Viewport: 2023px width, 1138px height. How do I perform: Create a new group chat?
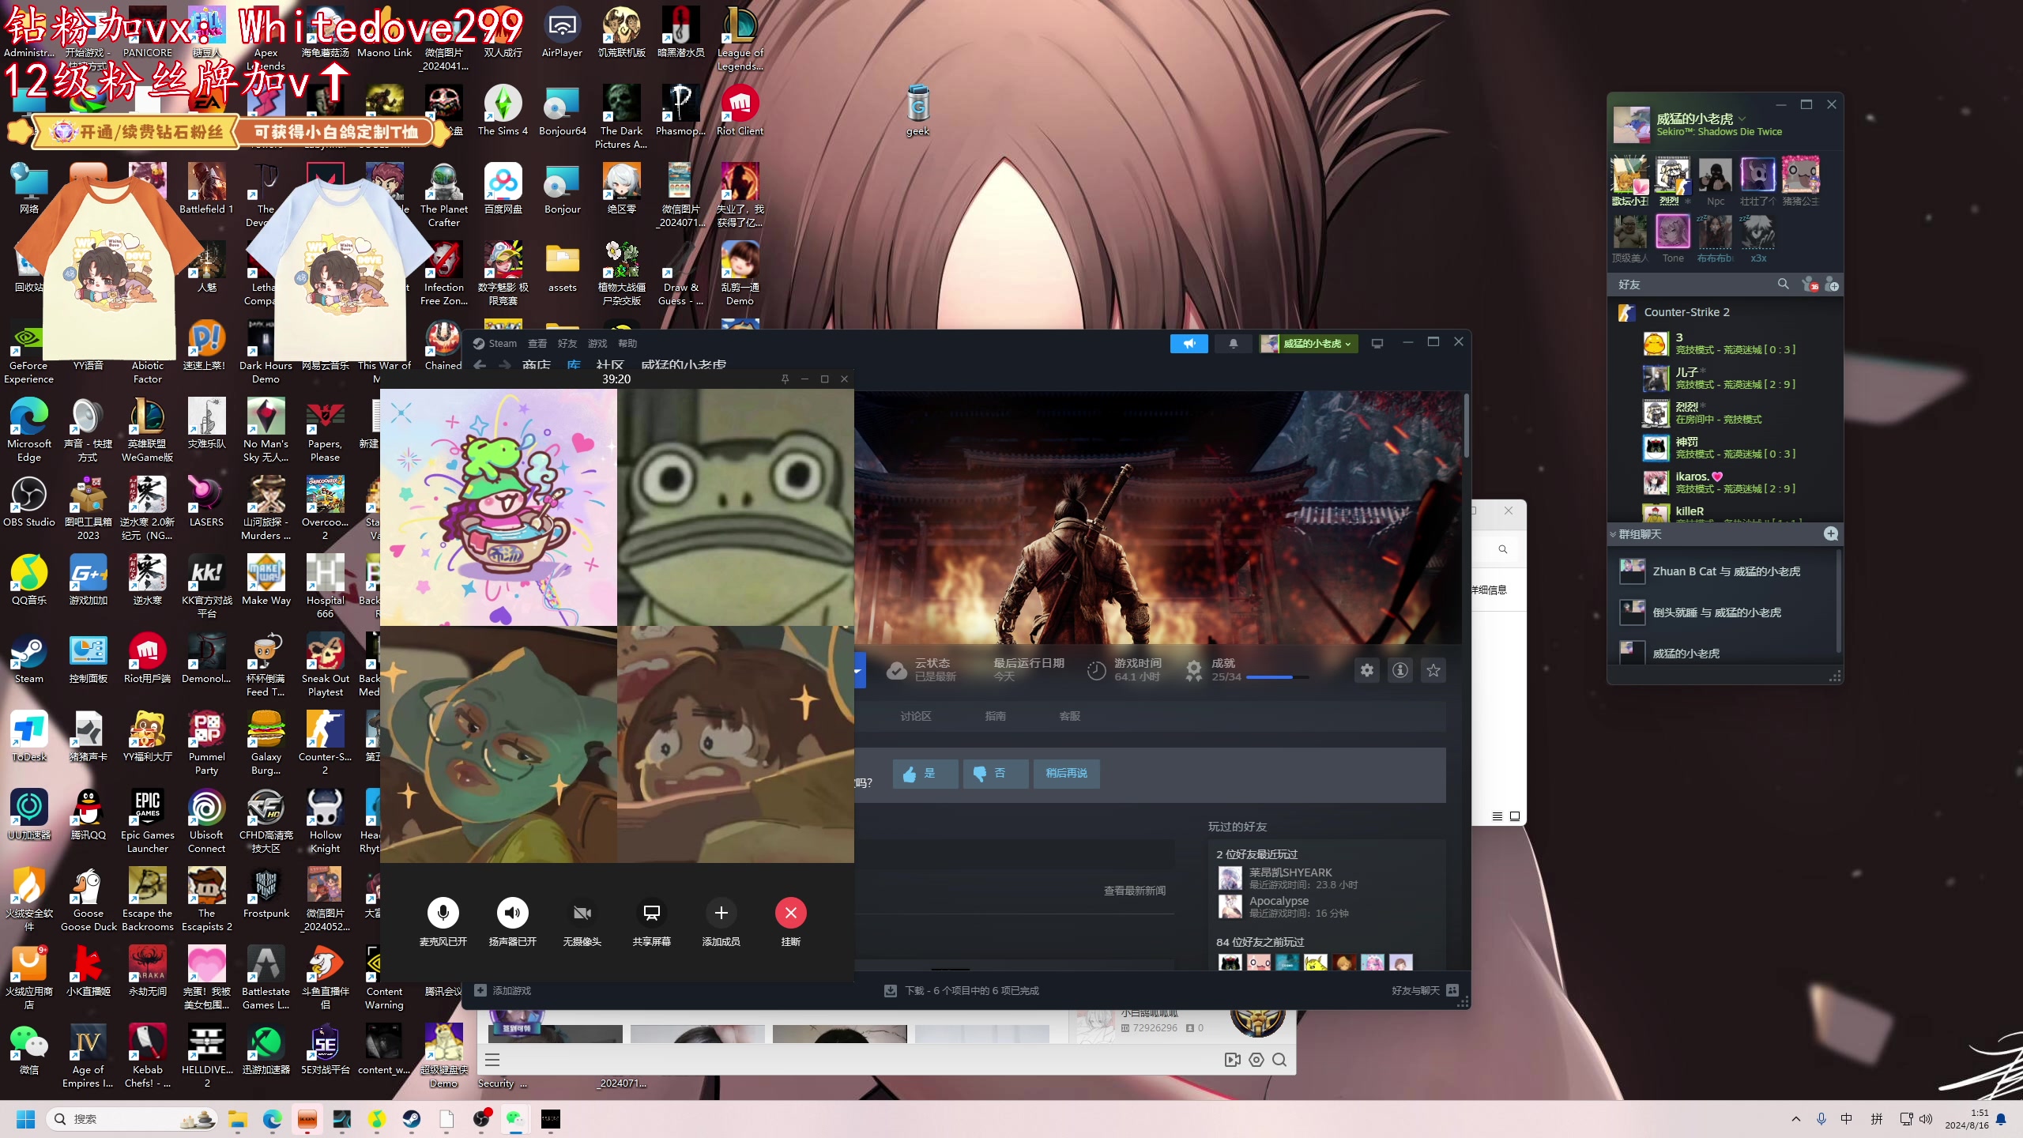tap(1830, 534)
